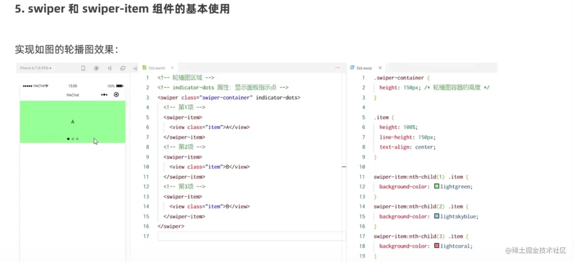Screen dimensions: 574x262
Task: Click the height: 100% declaration
Action: click(399, 127)
